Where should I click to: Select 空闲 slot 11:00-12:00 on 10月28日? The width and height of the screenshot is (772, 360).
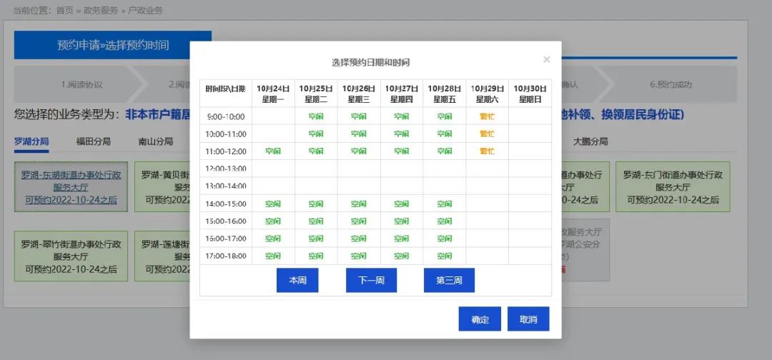click(444, 151)
